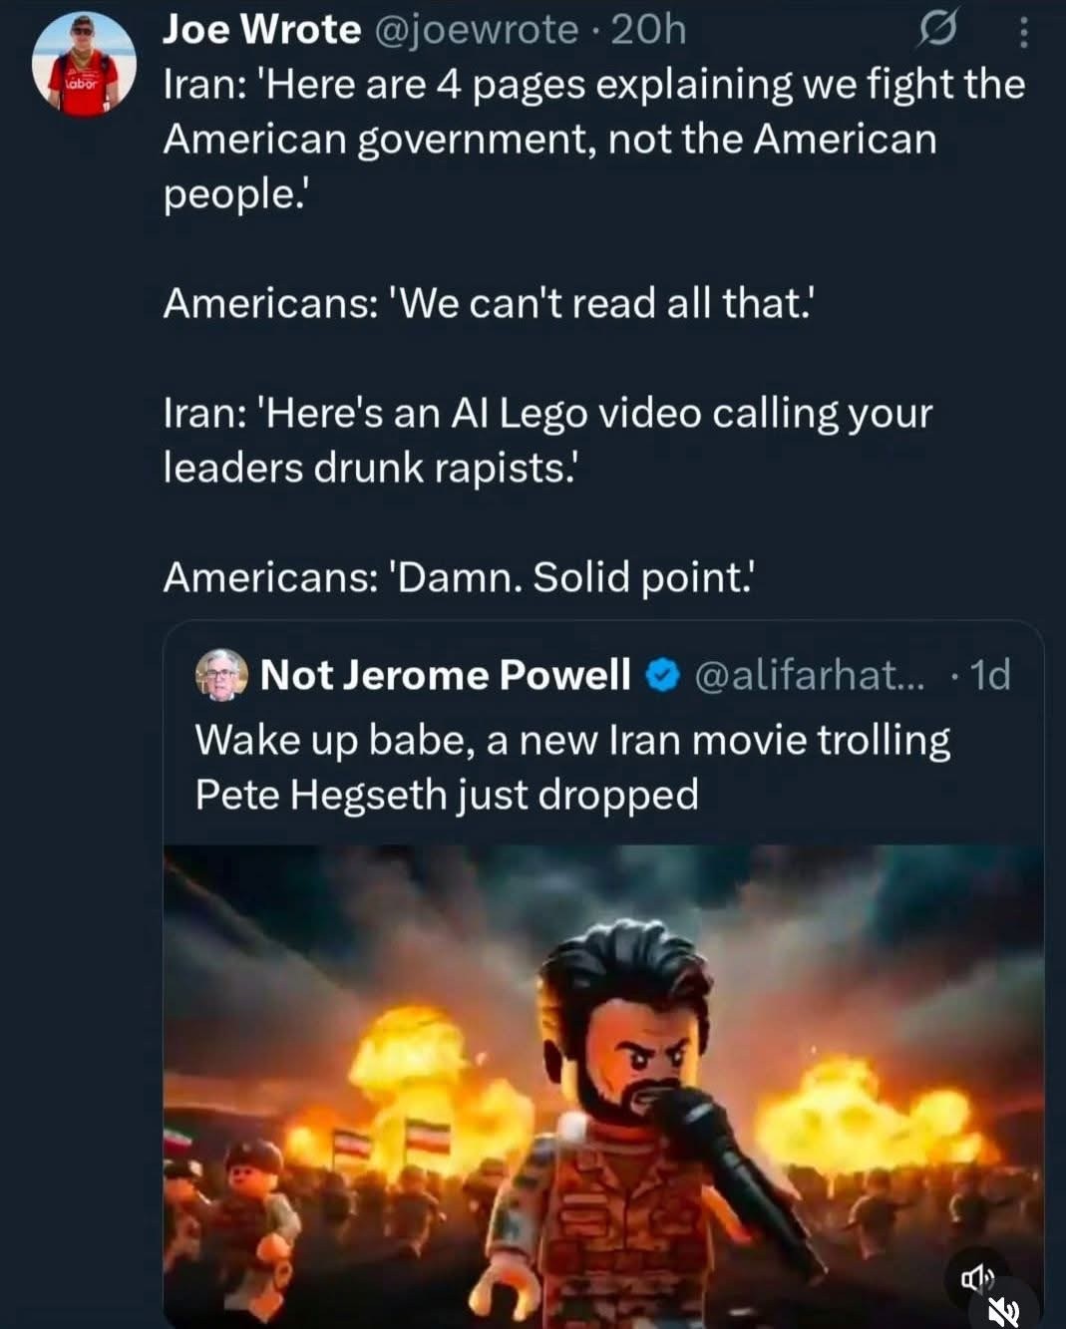Click the 'Pete Hegseth just dropped' text line
1066x1329 pixels.
[x=447, y=795]
